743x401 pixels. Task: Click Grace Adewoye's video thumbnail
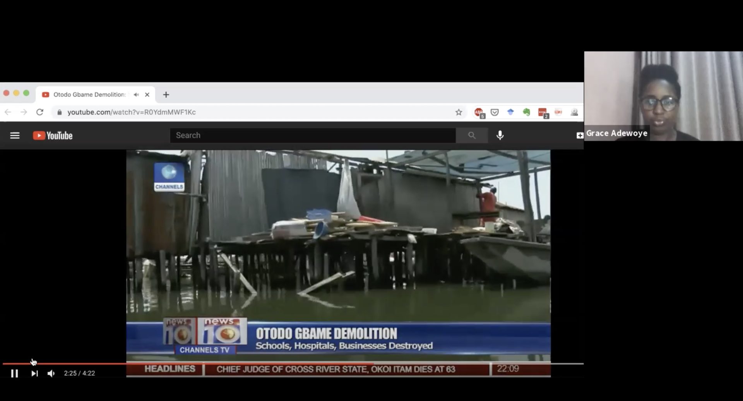[x=663, y=96]
